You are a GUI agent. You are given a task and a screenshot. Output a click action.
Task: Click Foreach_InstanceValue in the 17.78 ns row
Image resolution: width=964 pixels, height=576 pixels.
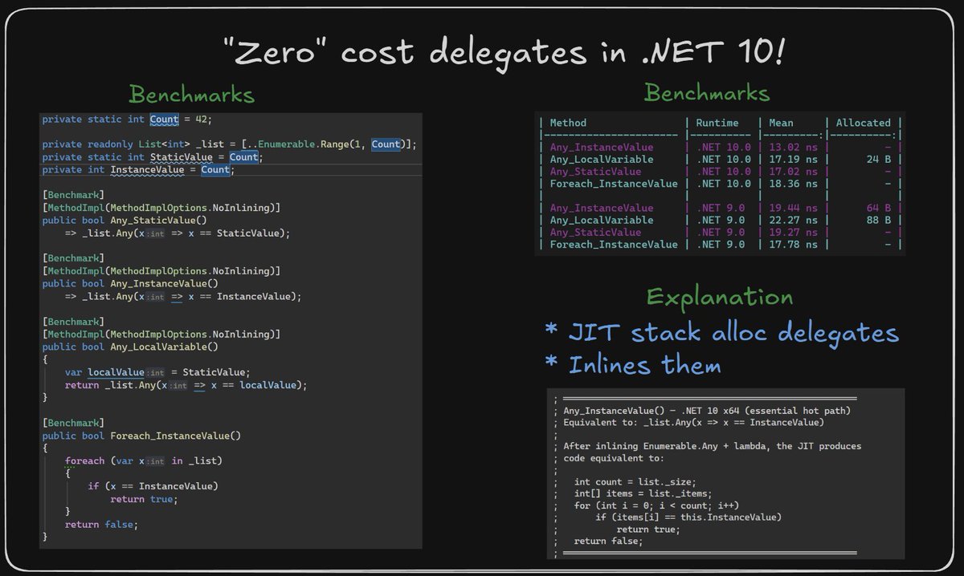(x=614, y=244)
